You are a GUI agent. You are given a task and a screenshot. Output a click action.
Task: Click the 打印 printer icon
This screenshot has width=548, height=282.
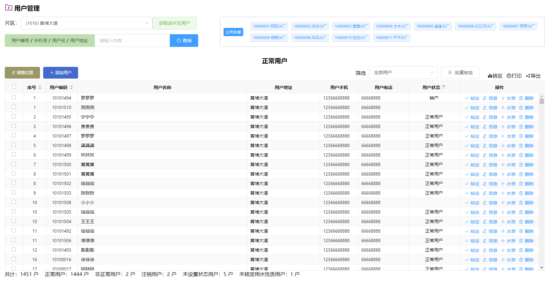[x=509, y=76]
